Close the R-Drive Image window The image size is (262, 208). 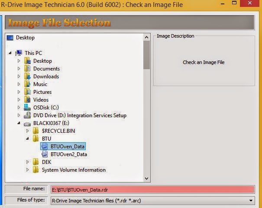250,3
